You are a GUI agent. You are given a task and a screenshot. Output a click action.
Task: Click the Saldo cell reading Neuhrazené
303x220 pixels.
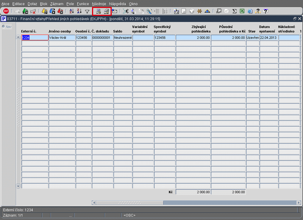(123, 37)
